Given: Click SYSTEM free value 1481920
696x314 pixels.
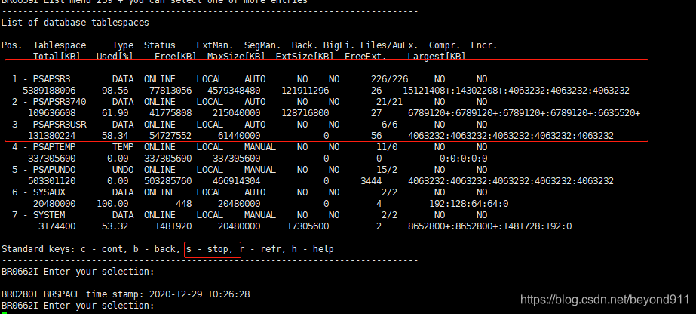Looking at the screenshot, I should pos(173,226).
